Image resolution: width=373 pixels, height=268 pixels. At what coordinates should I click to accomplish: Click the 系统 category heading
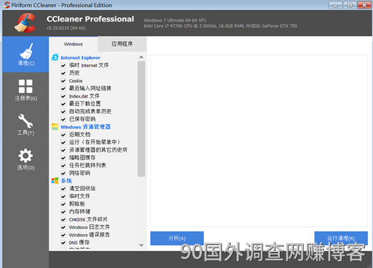tap(66, 181)
